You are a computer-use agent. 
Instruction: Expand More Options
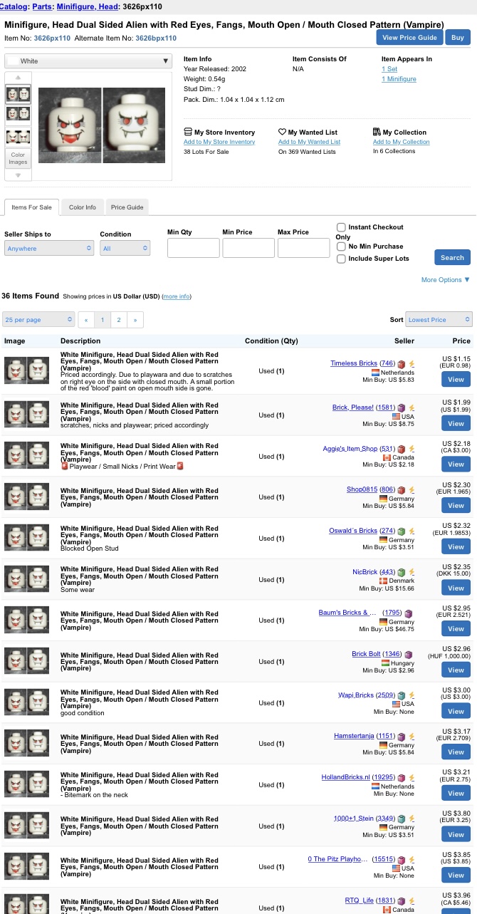click(446, 280)
